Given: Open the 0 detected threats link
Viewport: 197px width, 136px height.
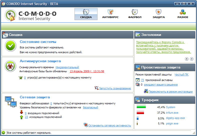Looking at the screenshot, I should pyautogui.click(x=25, y=78).
